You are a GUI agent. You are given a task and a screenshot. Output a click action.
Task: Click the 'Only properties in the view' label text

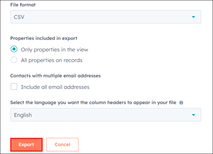(54, 50)
